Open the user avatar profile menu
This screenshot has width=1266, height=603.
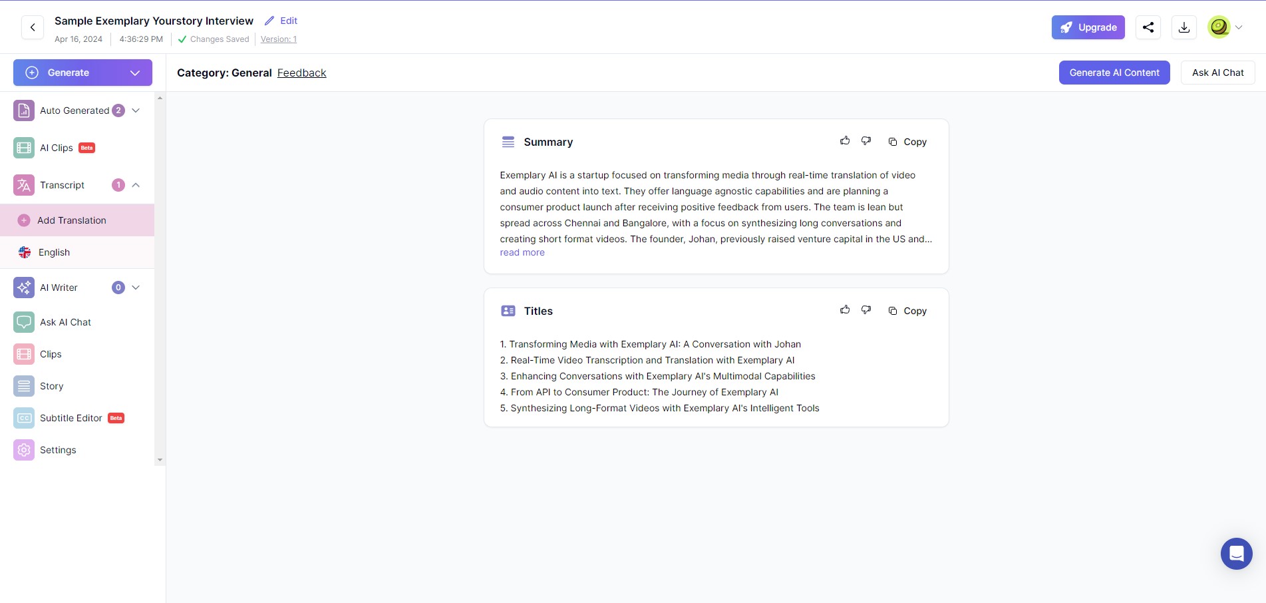pyautogui.click(x=1219, y=27)
